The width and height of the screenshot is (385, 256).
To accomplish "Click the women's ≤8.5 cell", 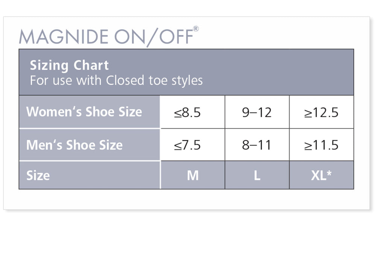I will click(x=188, y=113).
